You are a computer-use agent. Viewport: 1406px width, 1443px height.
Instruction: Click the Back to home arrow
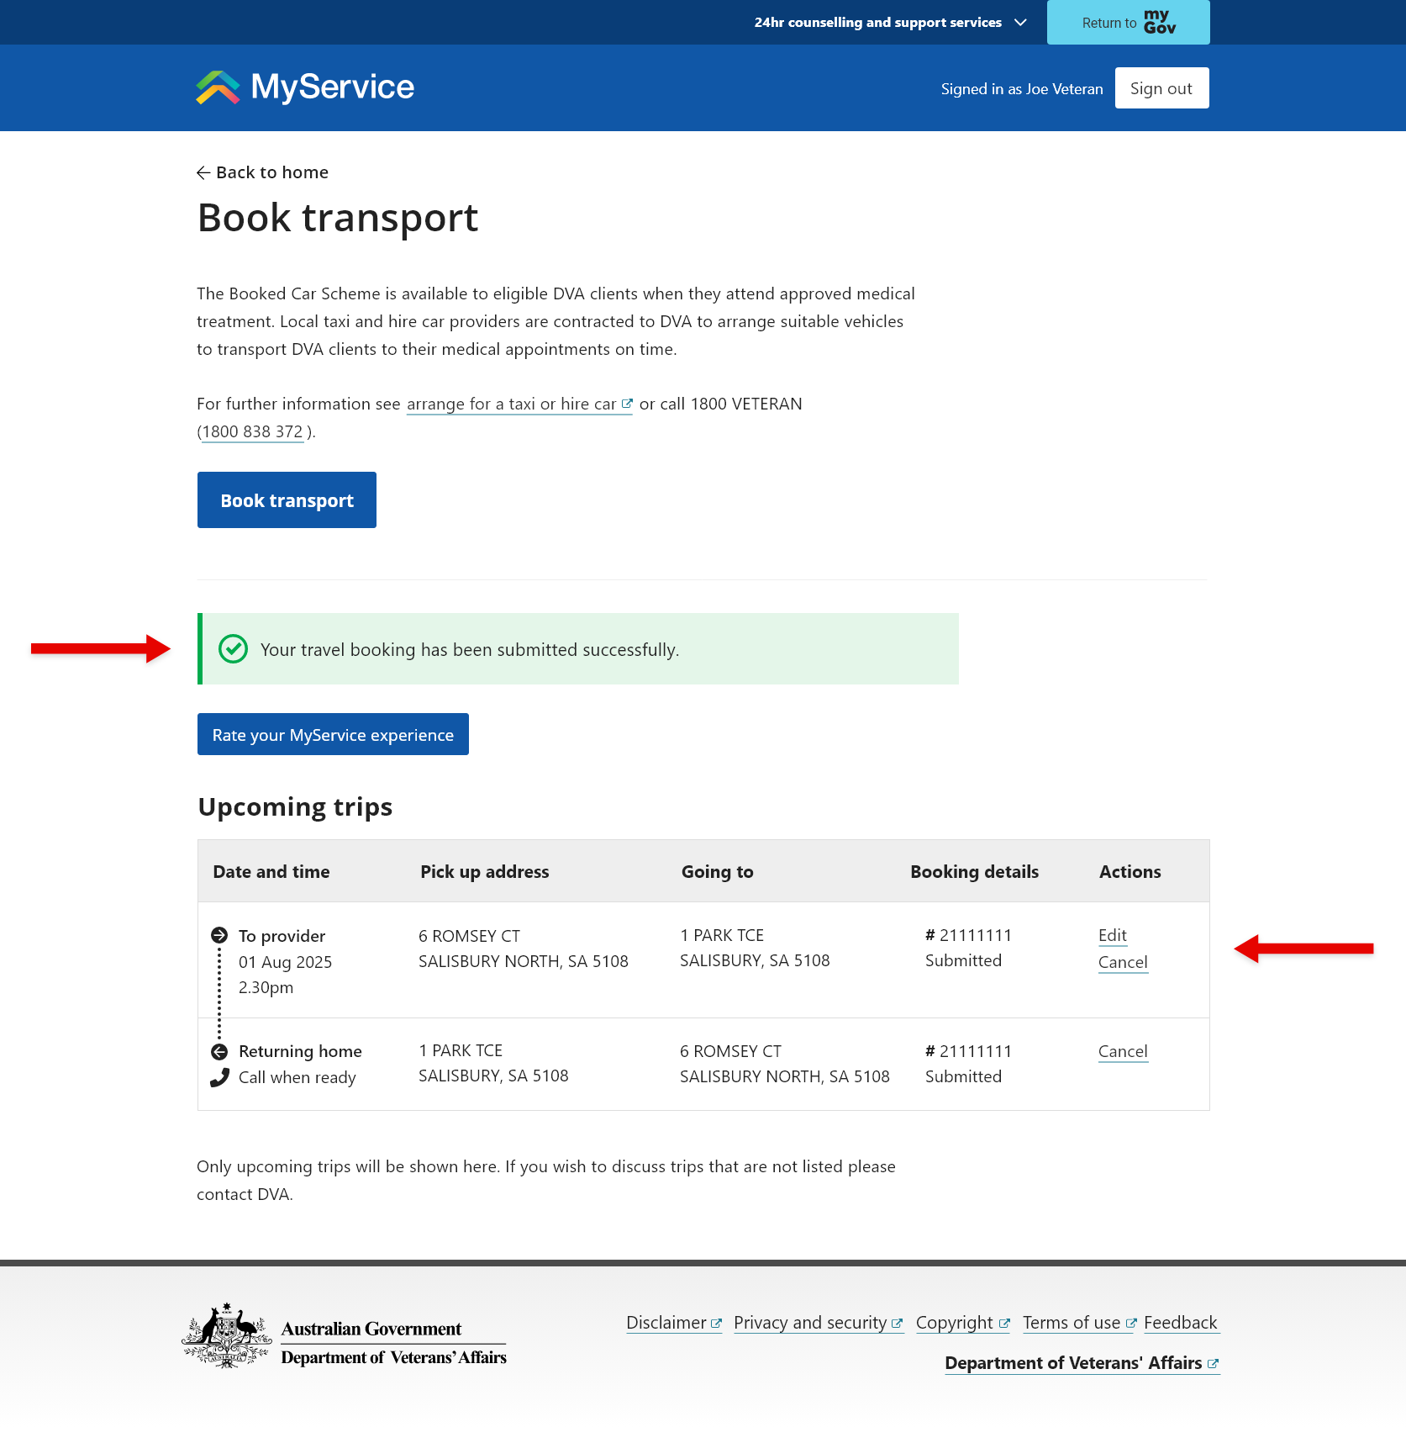[203, 173]
